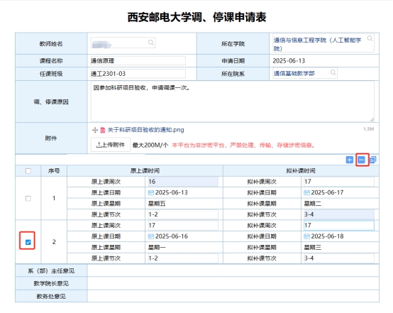
Task: Open calendar for 2025-06-13 original date
Action: pos(151,192)
